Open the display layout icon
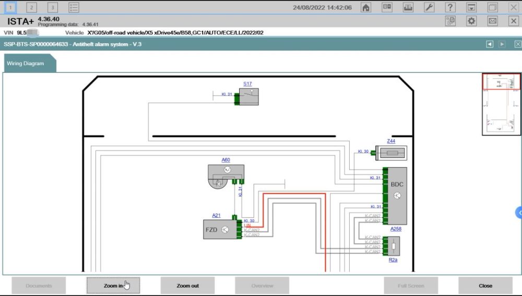Screen dimensions: 522x296 tap(387, 7)
